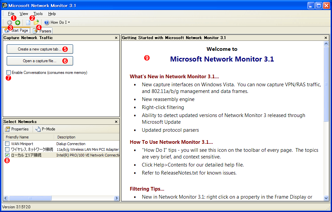Click the Version 3.1.512.0 status text
The height and width of the screenshot is (212, 332).
17,207
